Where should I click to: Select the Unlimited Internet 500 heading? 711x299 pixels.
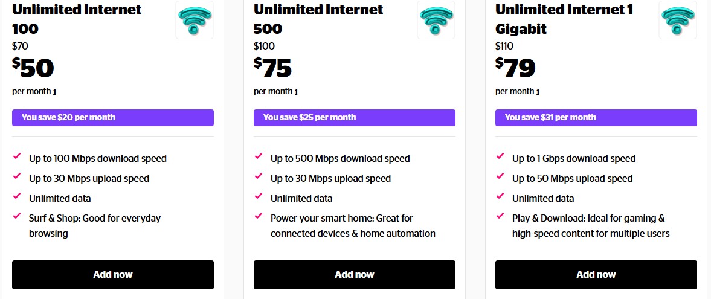[x=318, y=19]
